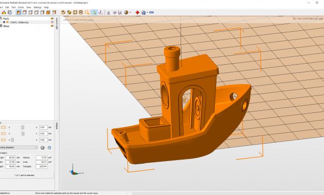The height and width of the screenshot is (195, 324).
Task: Open the arrow next to the globe icon
Action: tap(130, 13)
